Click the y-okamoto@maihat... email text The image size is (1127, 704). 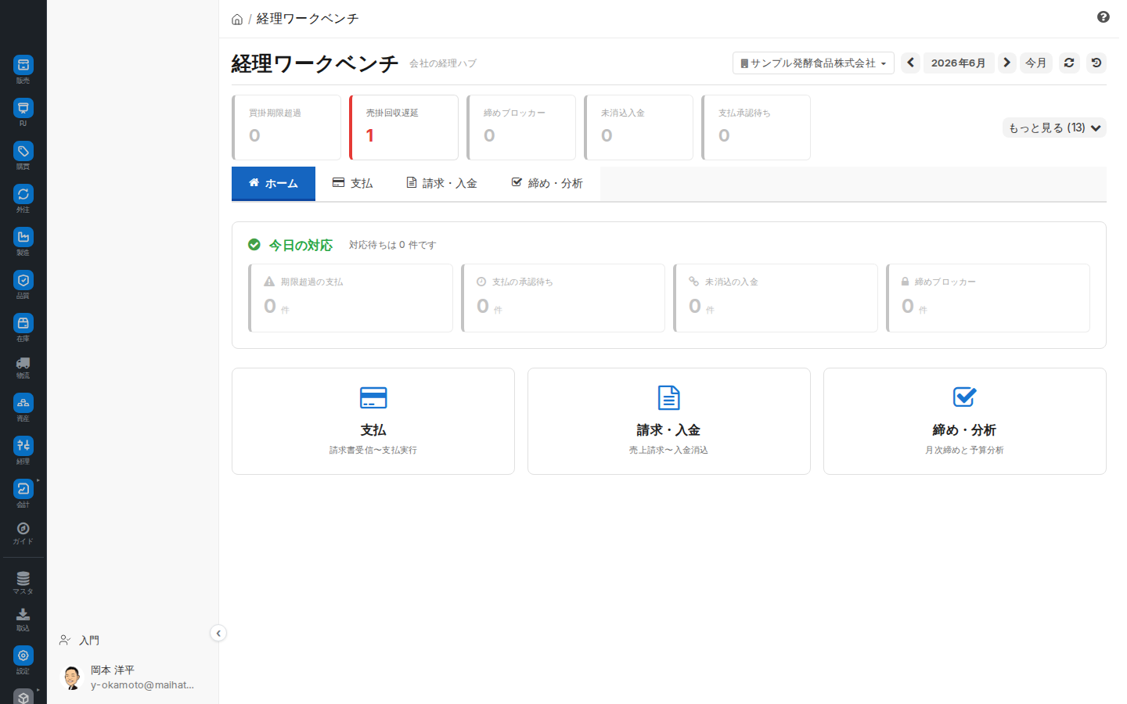(142, 685)
